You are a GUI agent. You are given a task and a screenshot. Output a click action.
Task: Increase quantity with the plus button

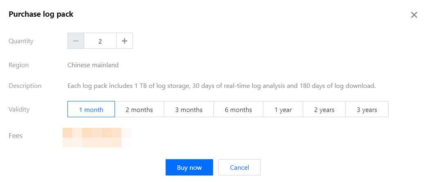125,41
